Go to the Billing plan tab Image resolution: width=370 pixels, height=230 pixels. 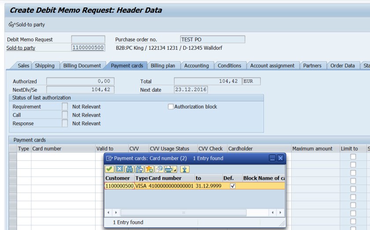tap(163, 66)
